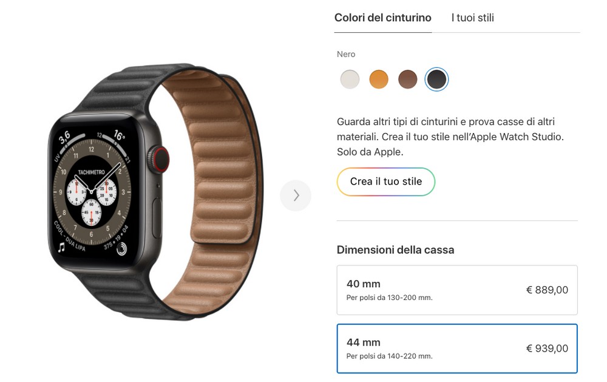Click the activity rings complication on watch face

[x=121, y=249]
